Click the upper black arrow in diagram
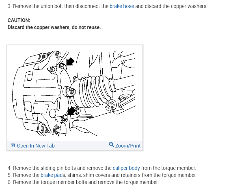Viewport: 246px width, 196px height. (x=70, y=61)
